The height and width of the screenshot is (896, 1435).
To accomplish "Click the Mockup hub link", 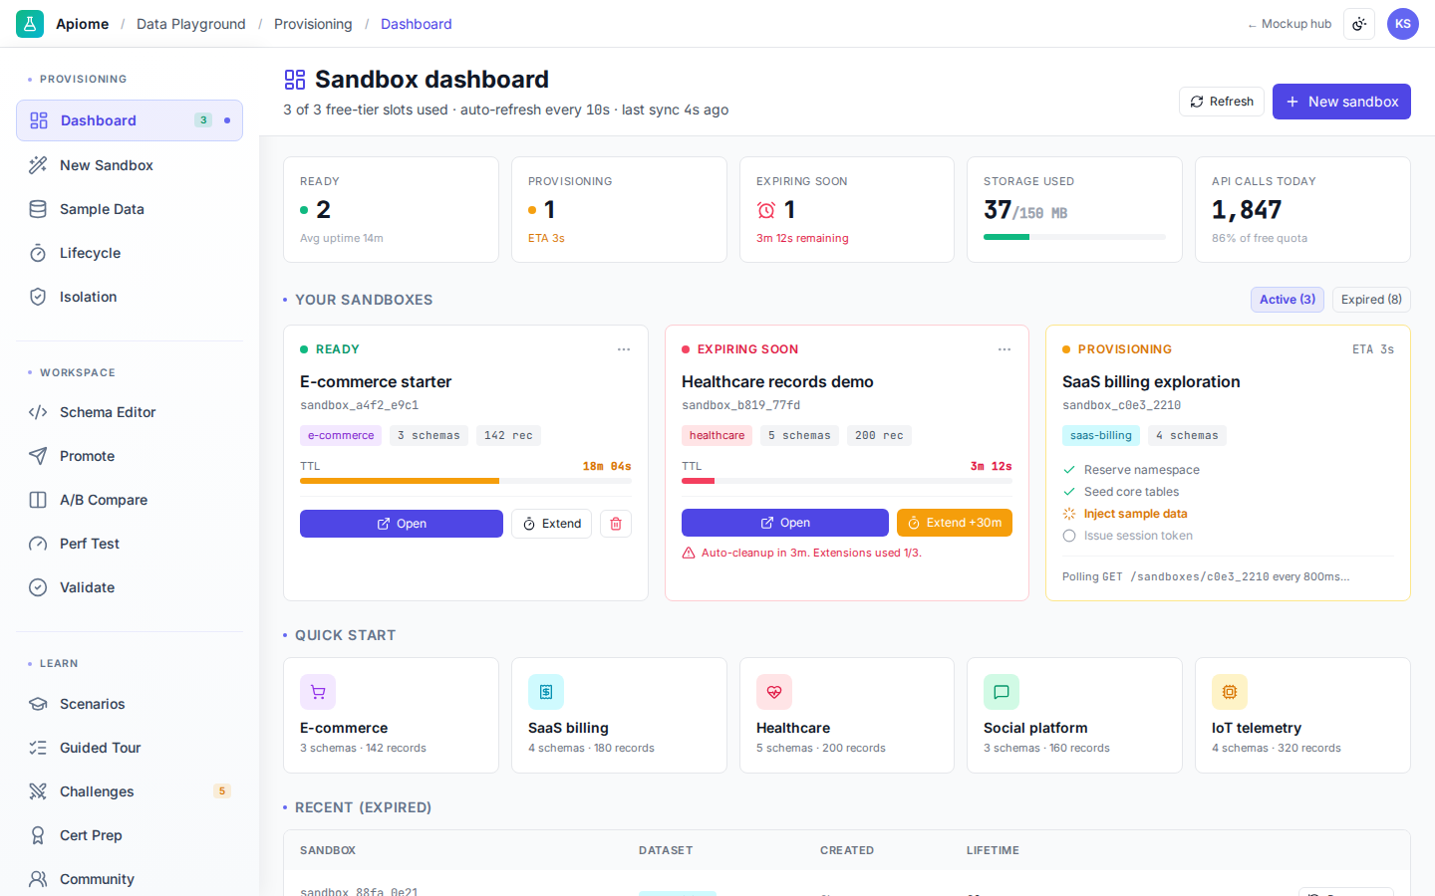I will 1290,24.
